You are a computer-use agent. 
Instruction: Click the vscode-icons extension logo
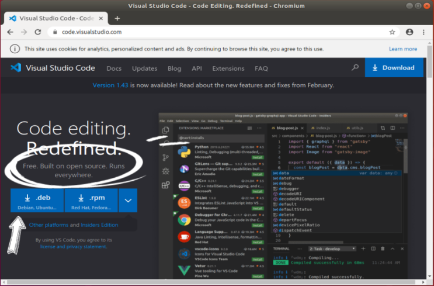point(184,254)
